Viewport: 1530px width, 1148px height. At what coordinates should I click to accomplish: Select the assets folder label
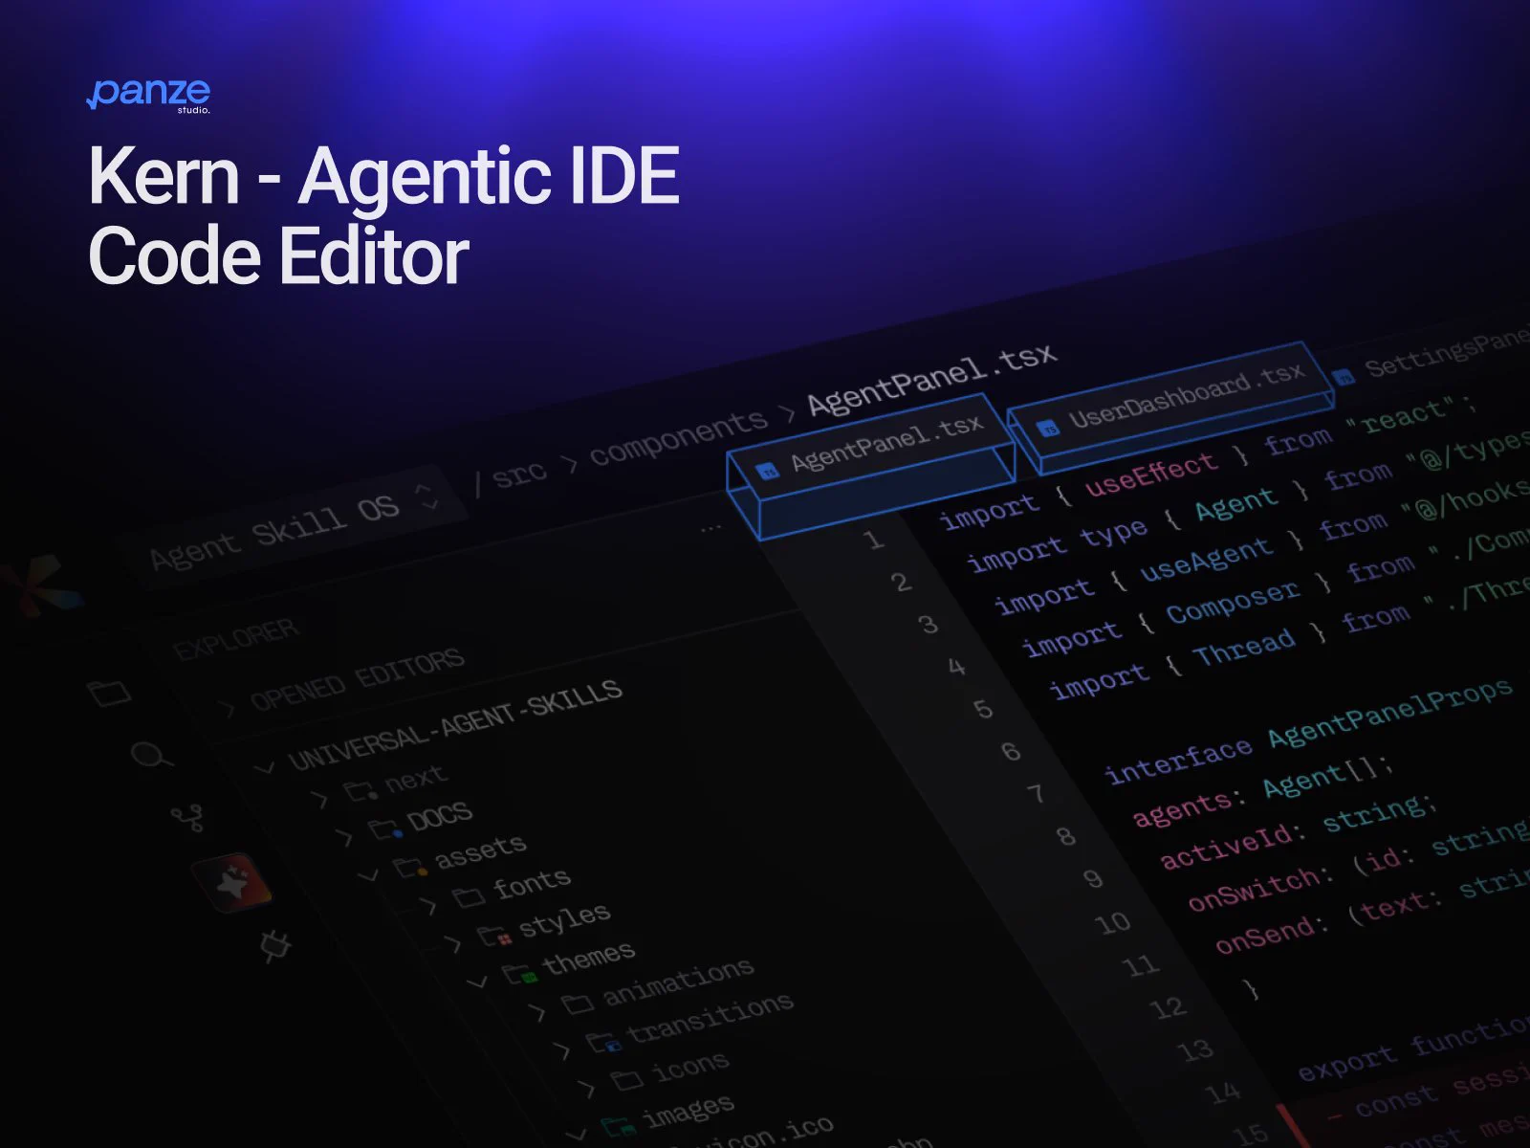(x=481, y=850)
